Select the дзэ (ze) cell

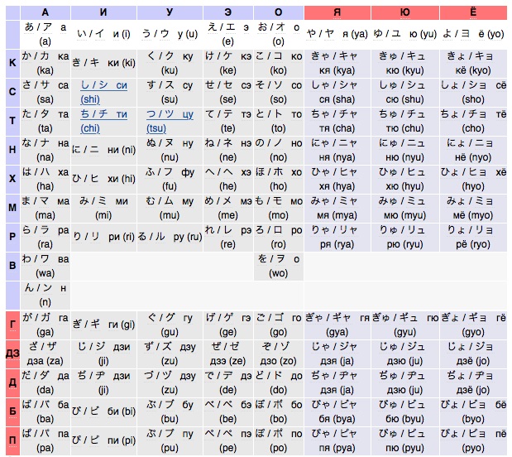pyautogui.click(x=228, y=354)
